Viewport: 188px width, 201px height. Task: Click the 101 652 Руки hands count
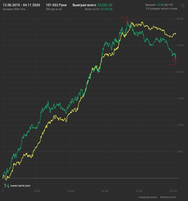pyautogui.click(x=56, y=5)
